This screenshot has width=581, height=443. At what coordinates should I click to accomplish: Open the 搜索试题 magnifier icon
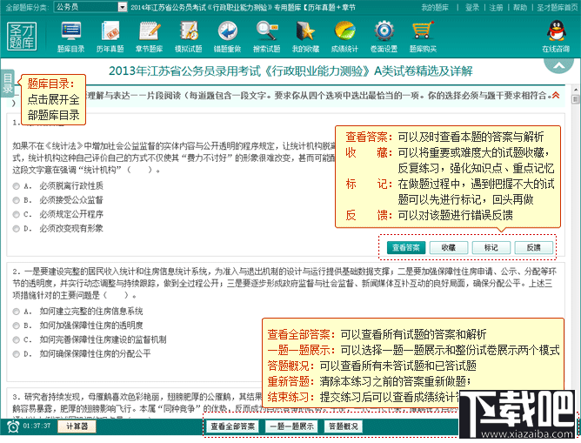[x=266, y=37]
